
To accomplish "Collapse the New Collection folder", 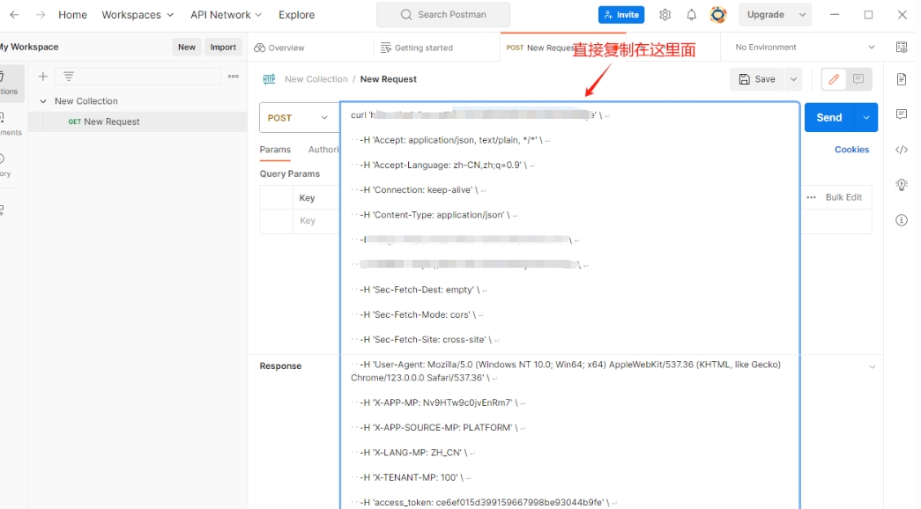I will click(42, 101).
